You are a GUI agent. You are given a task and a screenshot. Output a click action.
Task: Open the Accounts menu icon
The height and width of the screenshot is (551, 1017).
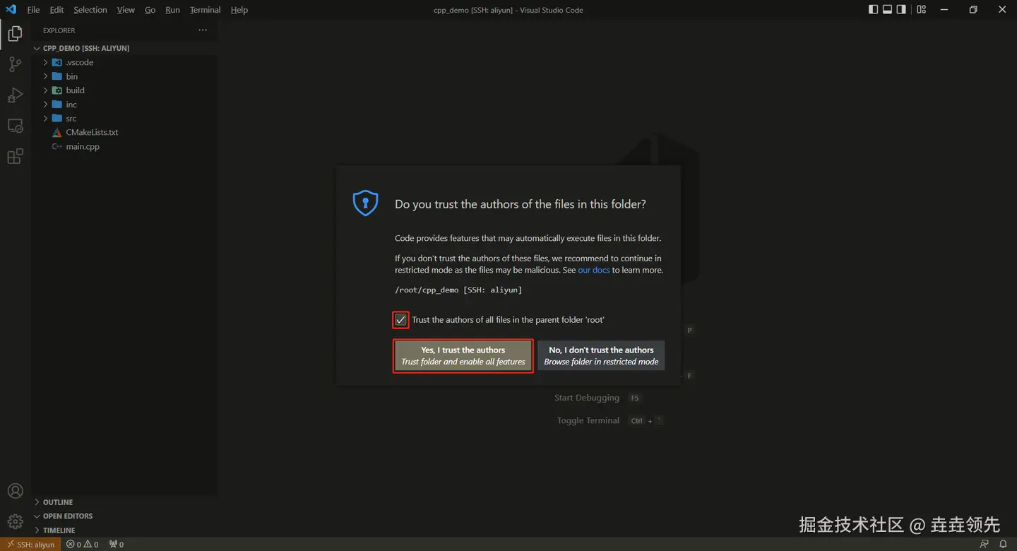[15, 491]
